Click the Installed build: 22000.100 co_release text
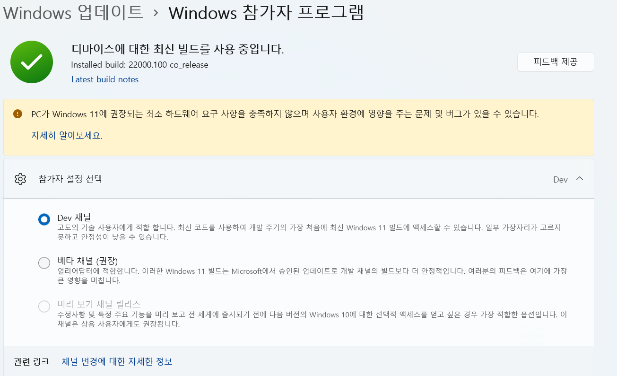The height and width of the screenshot is (376, 617). coord(139,65)
